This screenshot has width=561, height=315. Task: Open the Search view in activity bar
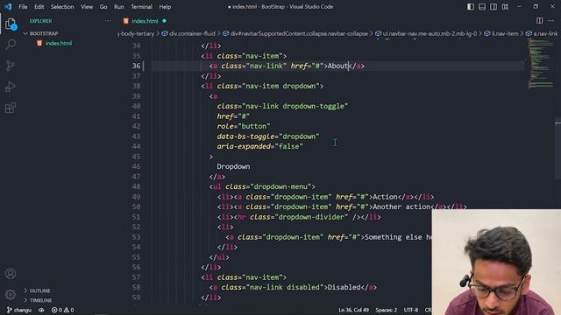pyautogui.click(x=11, y=45)
